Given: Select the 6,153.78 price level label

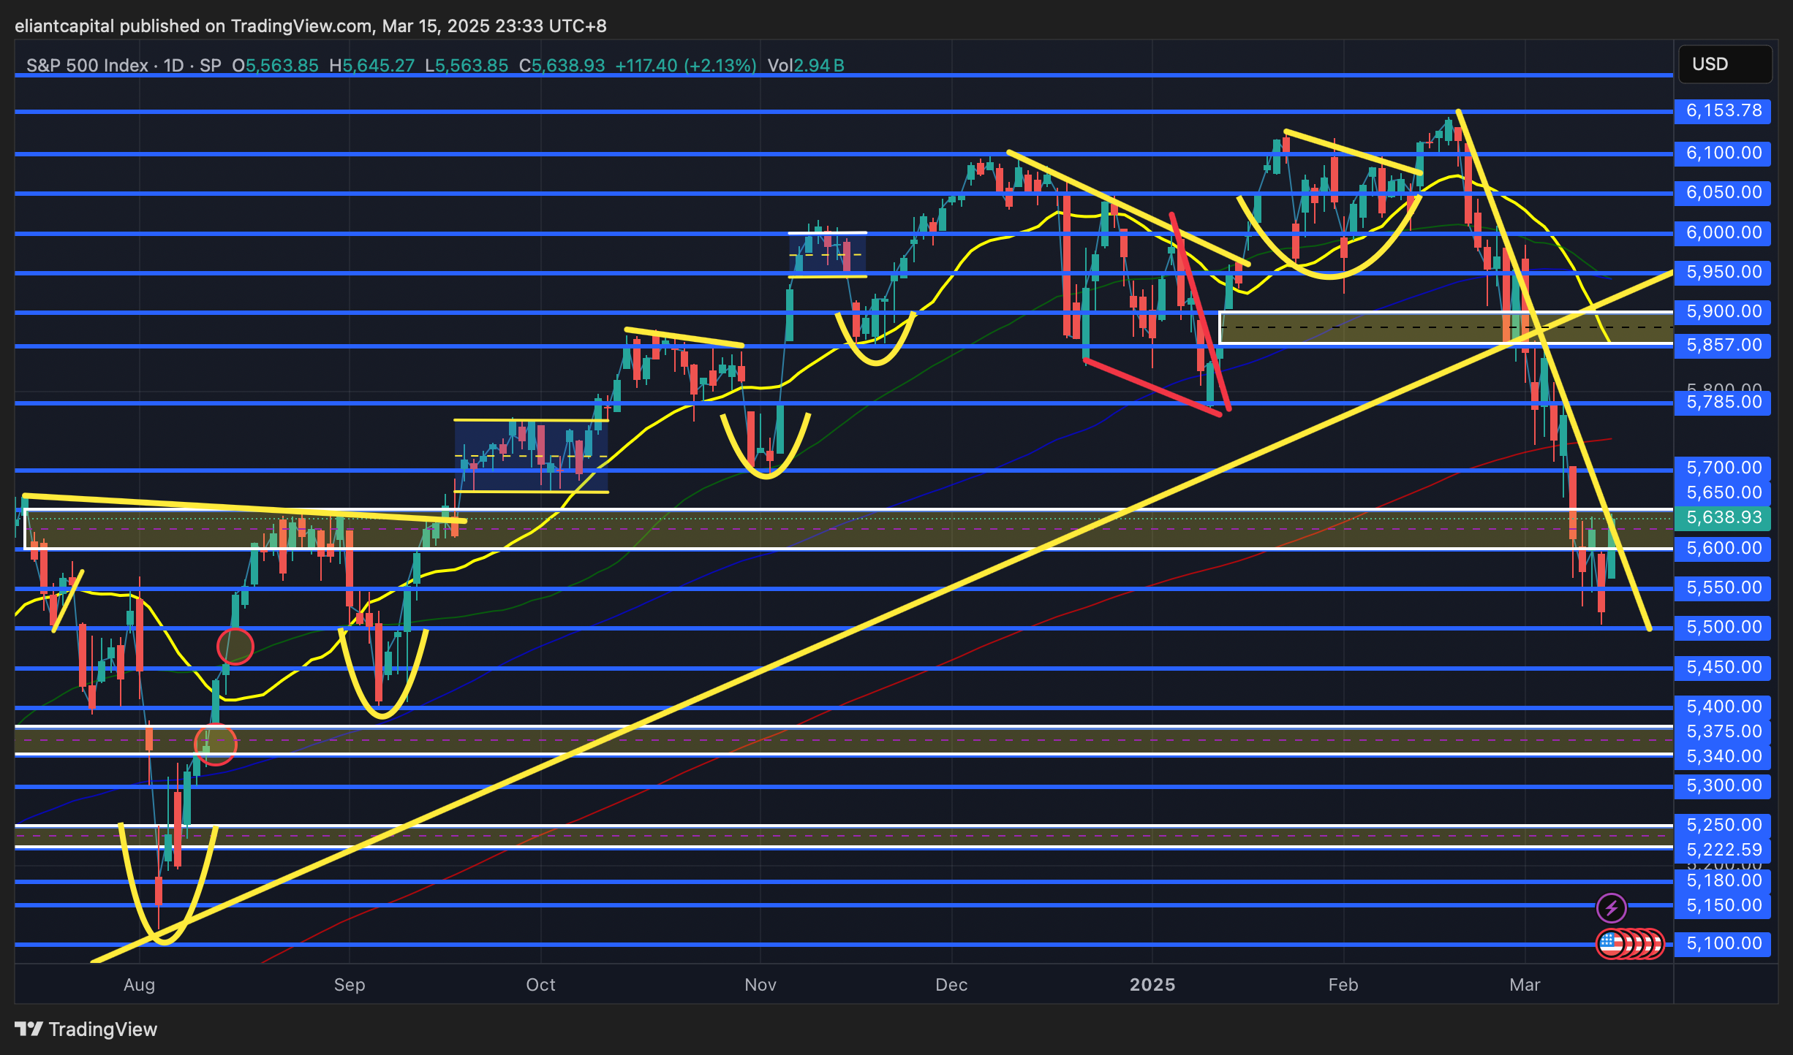Looking at the screenshot, I should pos(1723,111).
